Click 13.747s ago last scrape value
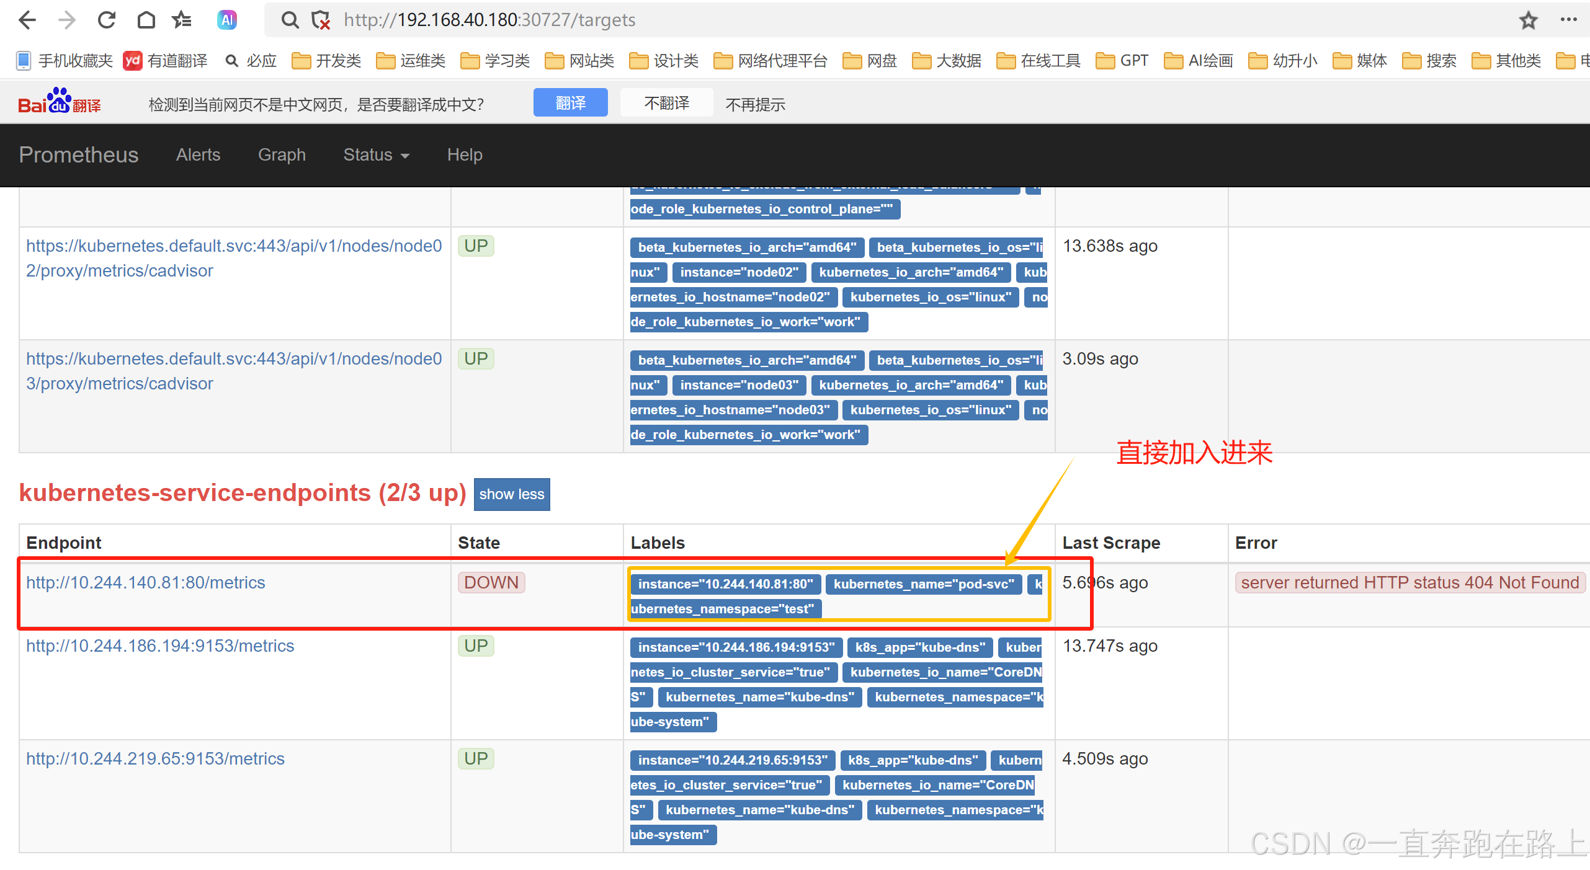 (x=1110, y=646)
